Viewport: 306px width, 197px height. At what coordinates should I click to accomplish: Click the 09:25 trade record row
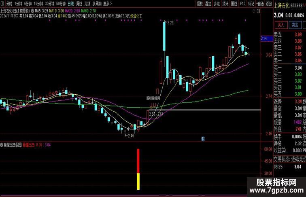(290, 167)
